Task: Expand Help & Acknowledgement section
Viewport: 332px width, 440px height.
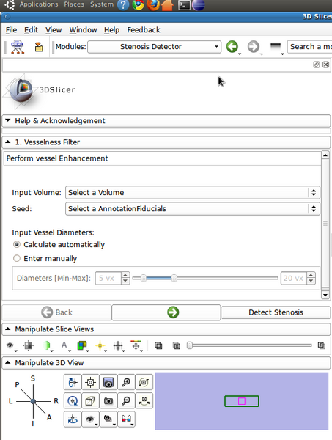Action: [x=166, y=121]
